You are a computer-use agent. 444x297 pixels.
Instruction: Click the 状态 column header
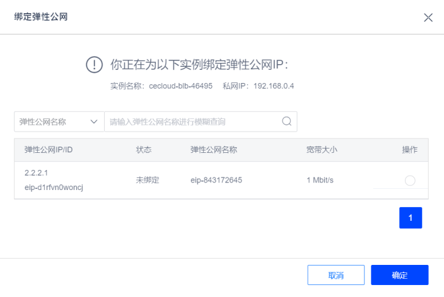(144, 150)
